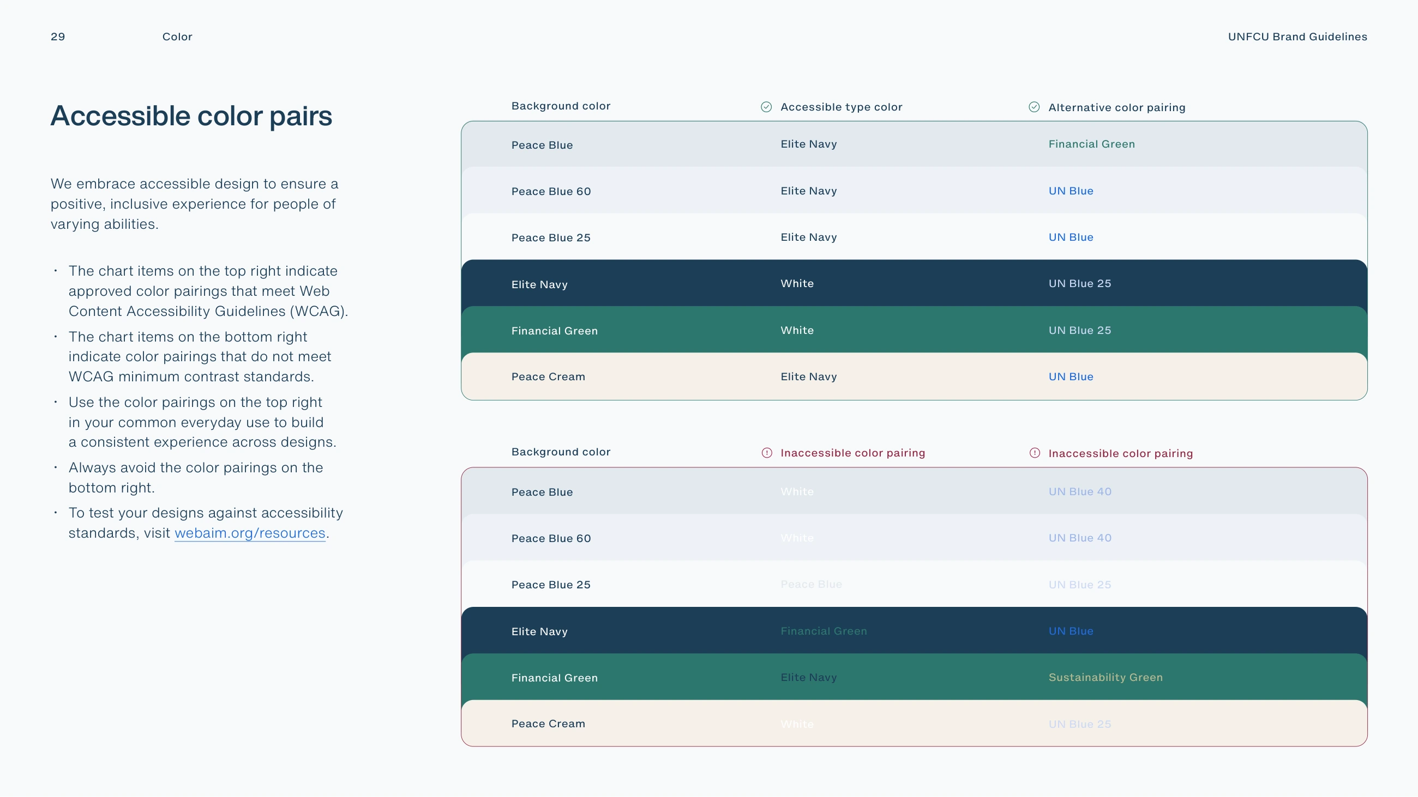Click page number 29

pos(58,37)
